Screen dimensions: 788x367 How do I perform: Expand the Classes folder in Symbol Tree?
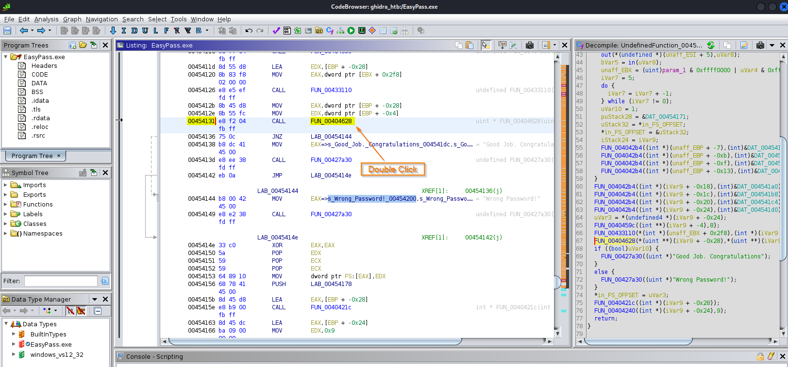(6, 223)
